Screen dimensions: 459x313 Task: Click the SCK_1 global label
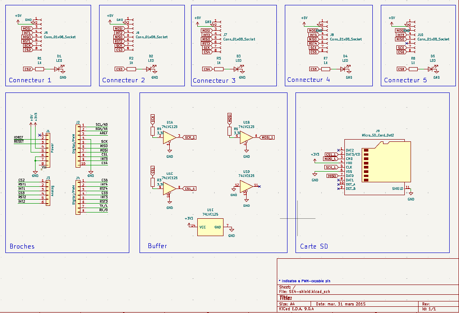[x=190, y=137]
